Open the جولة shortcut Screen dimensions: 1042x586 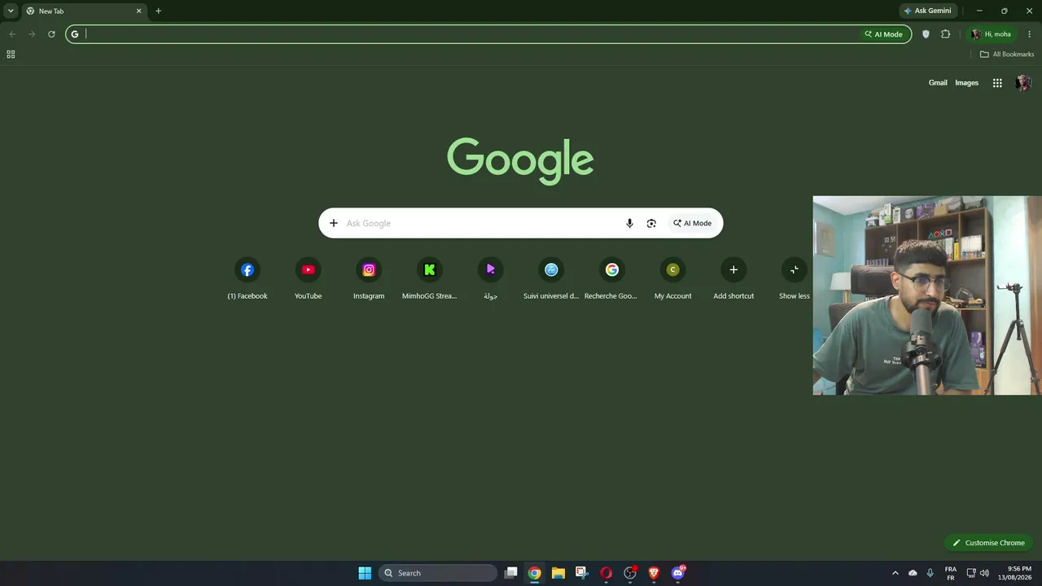[490, 270]
